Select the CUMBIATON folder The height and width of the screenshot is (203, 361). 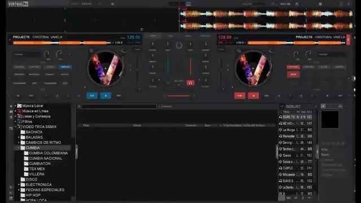point(39,164)
